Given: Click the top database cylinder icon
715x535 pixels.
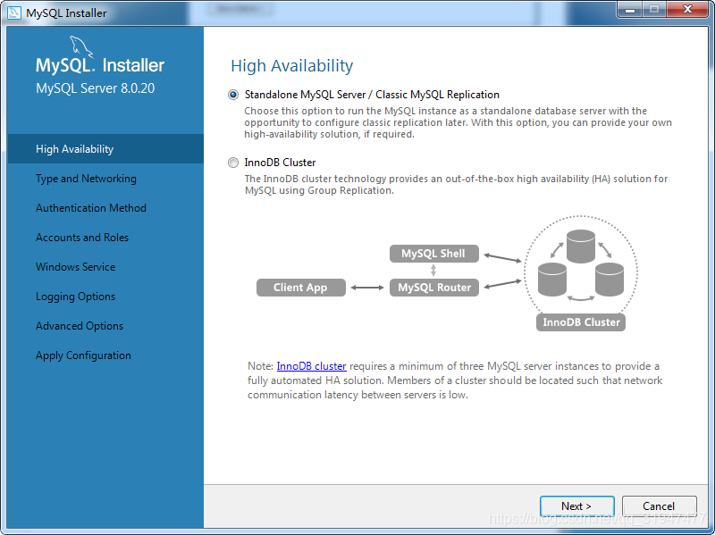Looking at the screenshot, I should (581, 247).
